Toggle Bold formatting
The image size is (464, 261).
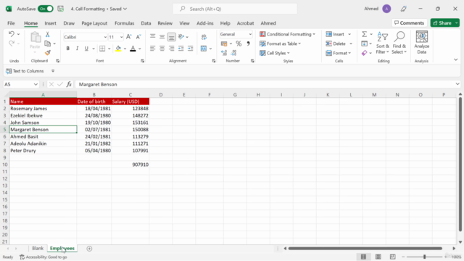[67, 49]
